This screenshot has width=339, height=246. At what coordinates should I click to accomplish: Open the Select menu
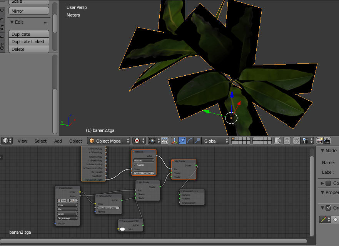click(x=40, y=141)
